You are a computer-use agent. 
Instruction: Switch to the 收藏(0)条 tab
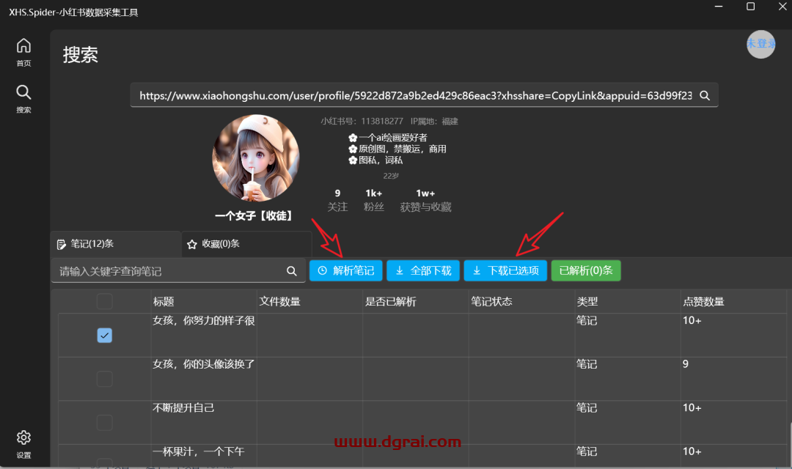[x=246, y=244]
